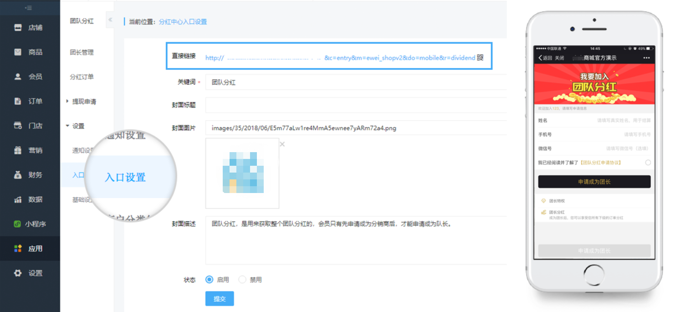This screenshot has width=675, height=312.
Task: Open the 小程序 mini-program icon
Action: tap(17, 223)
